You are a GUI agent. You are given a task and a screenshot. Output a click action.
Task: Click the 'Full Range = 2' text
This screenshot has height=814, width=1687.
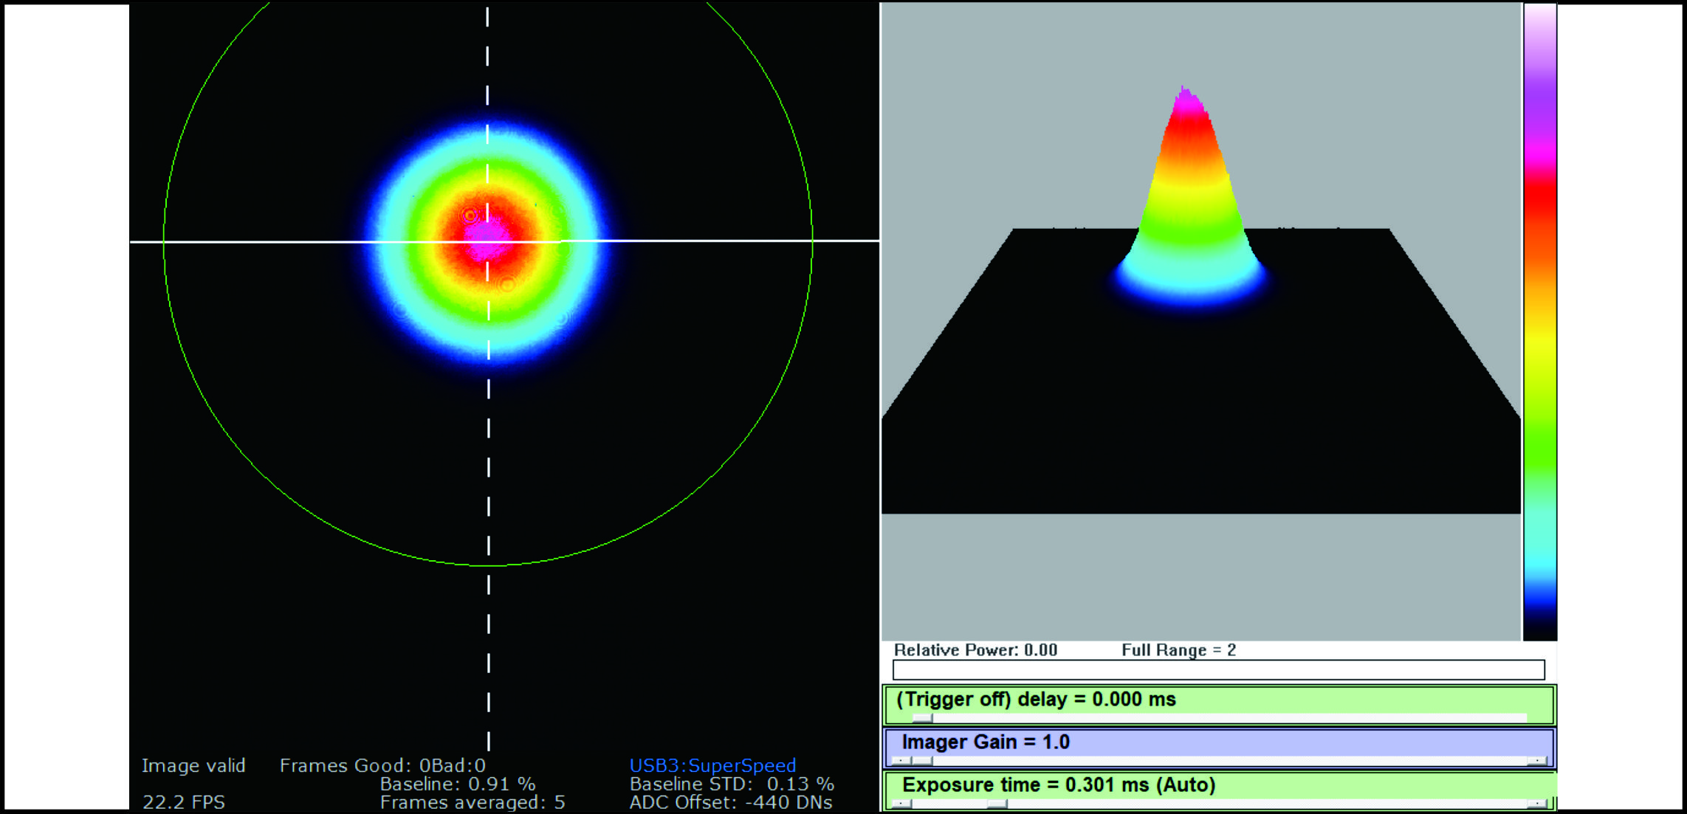tap(1178, 650)
